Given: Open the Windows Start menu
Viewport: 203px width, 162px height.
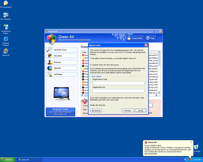Looking at the screenshot, I should (7, 160).
